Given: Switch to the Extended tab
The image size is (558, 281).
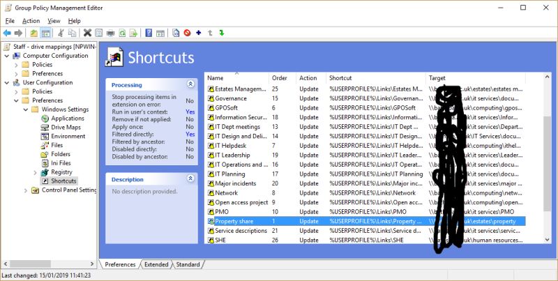Looking at the screenshot, I should click(156, 264).
